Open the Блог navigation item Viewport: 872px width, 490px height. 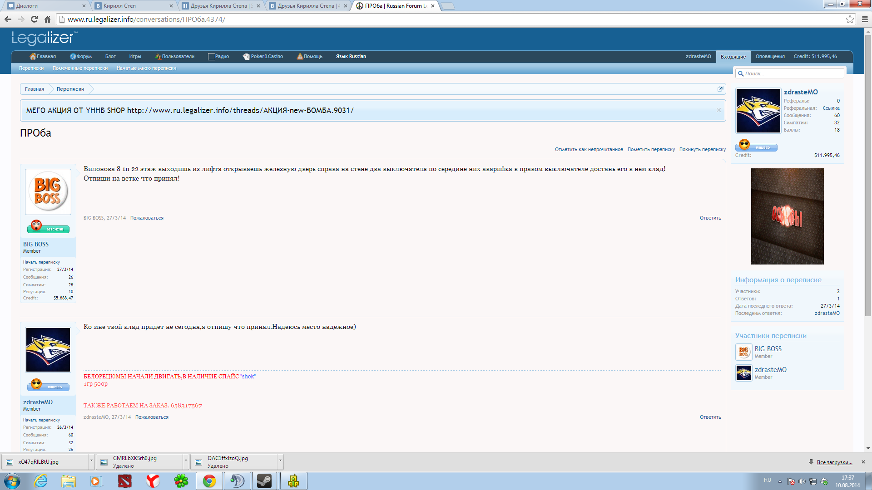[110, 56]
